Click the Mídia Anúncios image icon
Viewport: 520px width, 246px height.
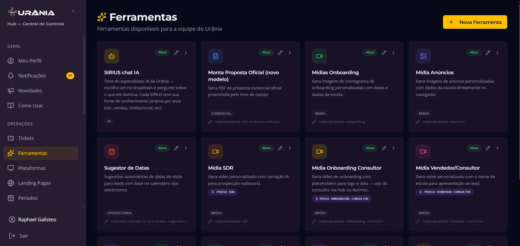(x=423, y=56)
